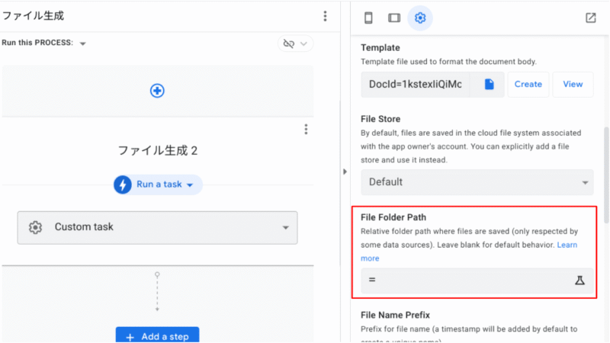610x343 pixels.
Task: Select the settings gear tab icon
Action: pyautogui.click(x=419, y=18)
